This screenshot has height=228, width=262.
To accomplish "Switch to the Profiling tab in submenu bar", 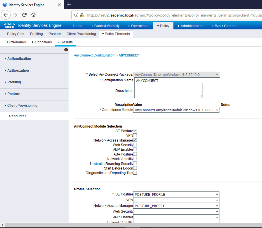I will click(36, 34).
